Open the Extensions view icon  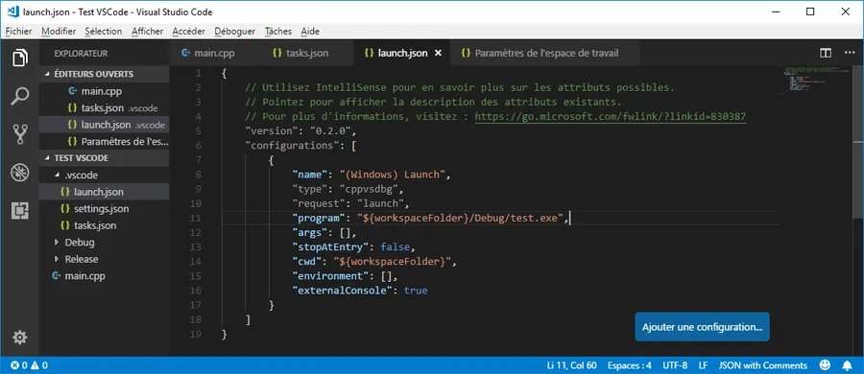click(x=20, y=210)
